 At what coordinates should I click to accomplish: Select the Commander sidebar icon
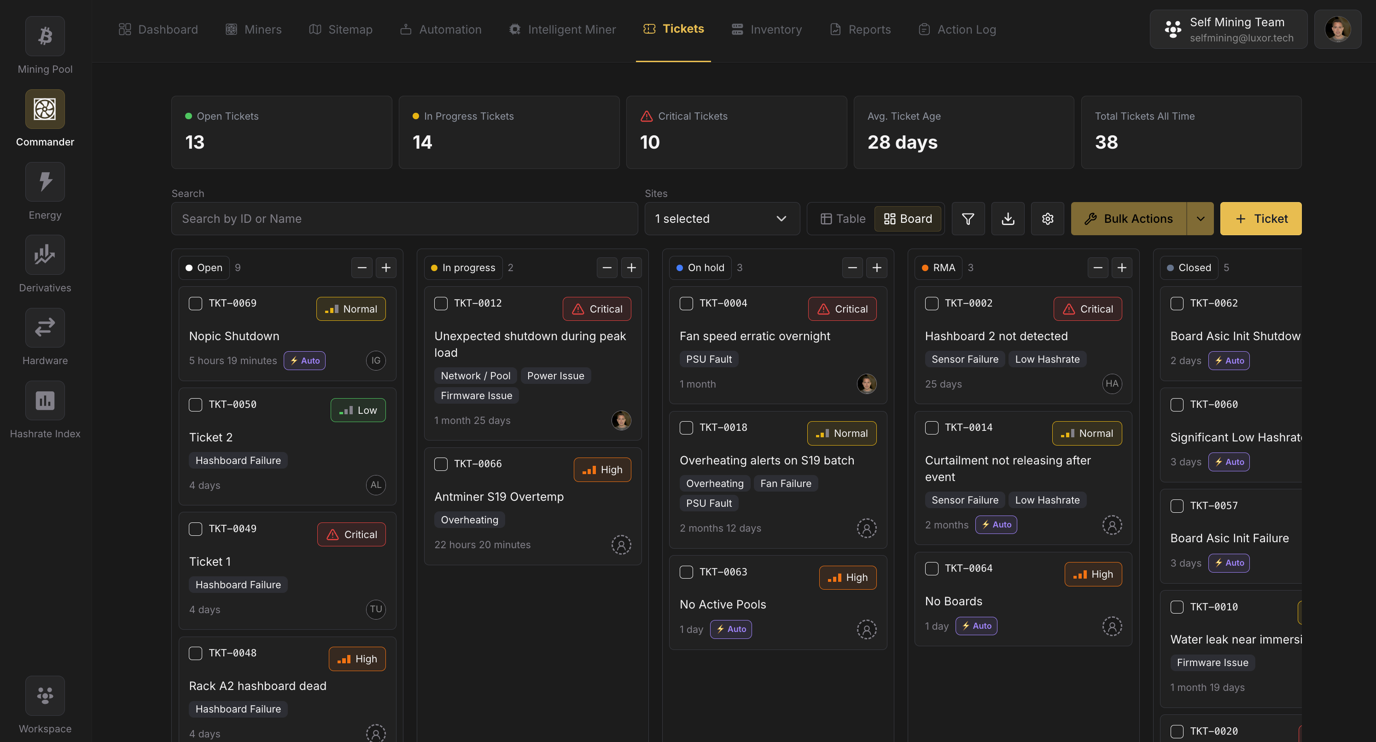coord(45,109)
